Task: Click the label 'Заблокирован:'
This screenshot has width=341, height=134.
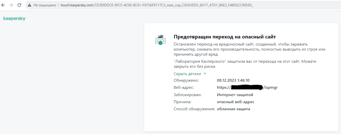Action: click(x=188, y=95)
